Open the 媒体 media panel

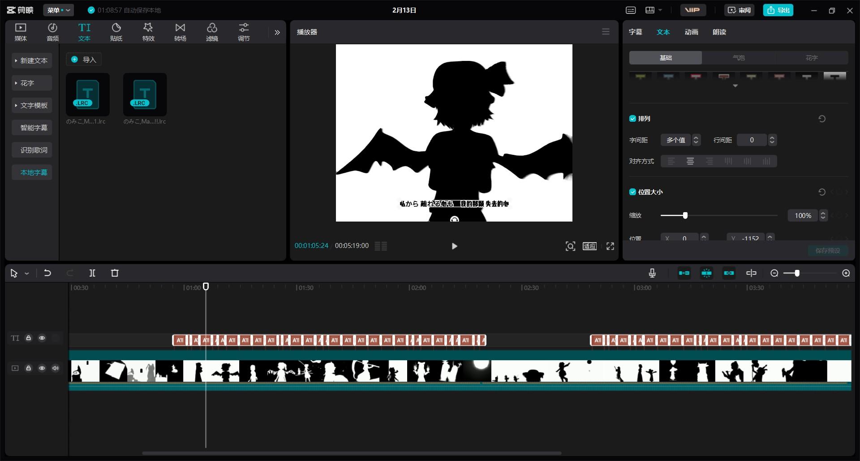pos(21,32)
